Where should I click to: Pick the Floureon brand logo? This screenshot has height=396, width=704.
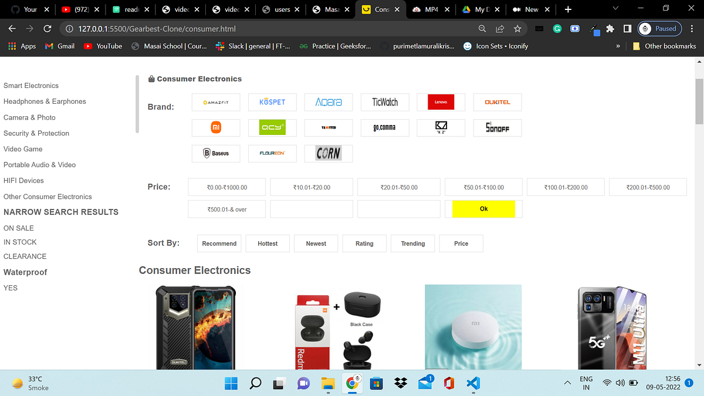pyautogui.click(x=272, y=153)
